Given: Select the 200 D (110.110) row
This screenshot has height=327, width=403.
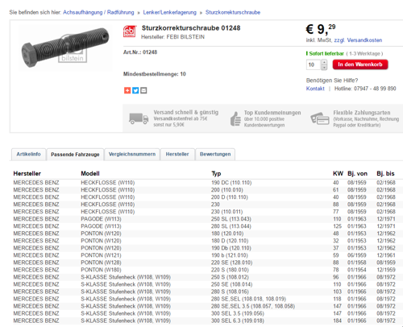Looking at the screenshot, I should (206, 197).
